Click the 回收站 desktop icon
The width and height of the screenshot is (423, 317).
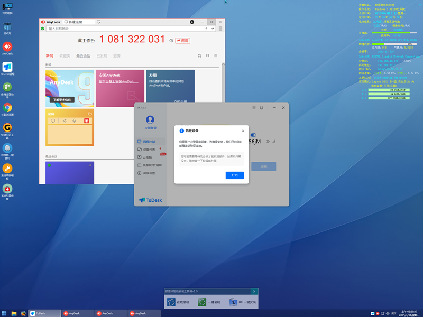pyautogui.click(x=7, y=29)
